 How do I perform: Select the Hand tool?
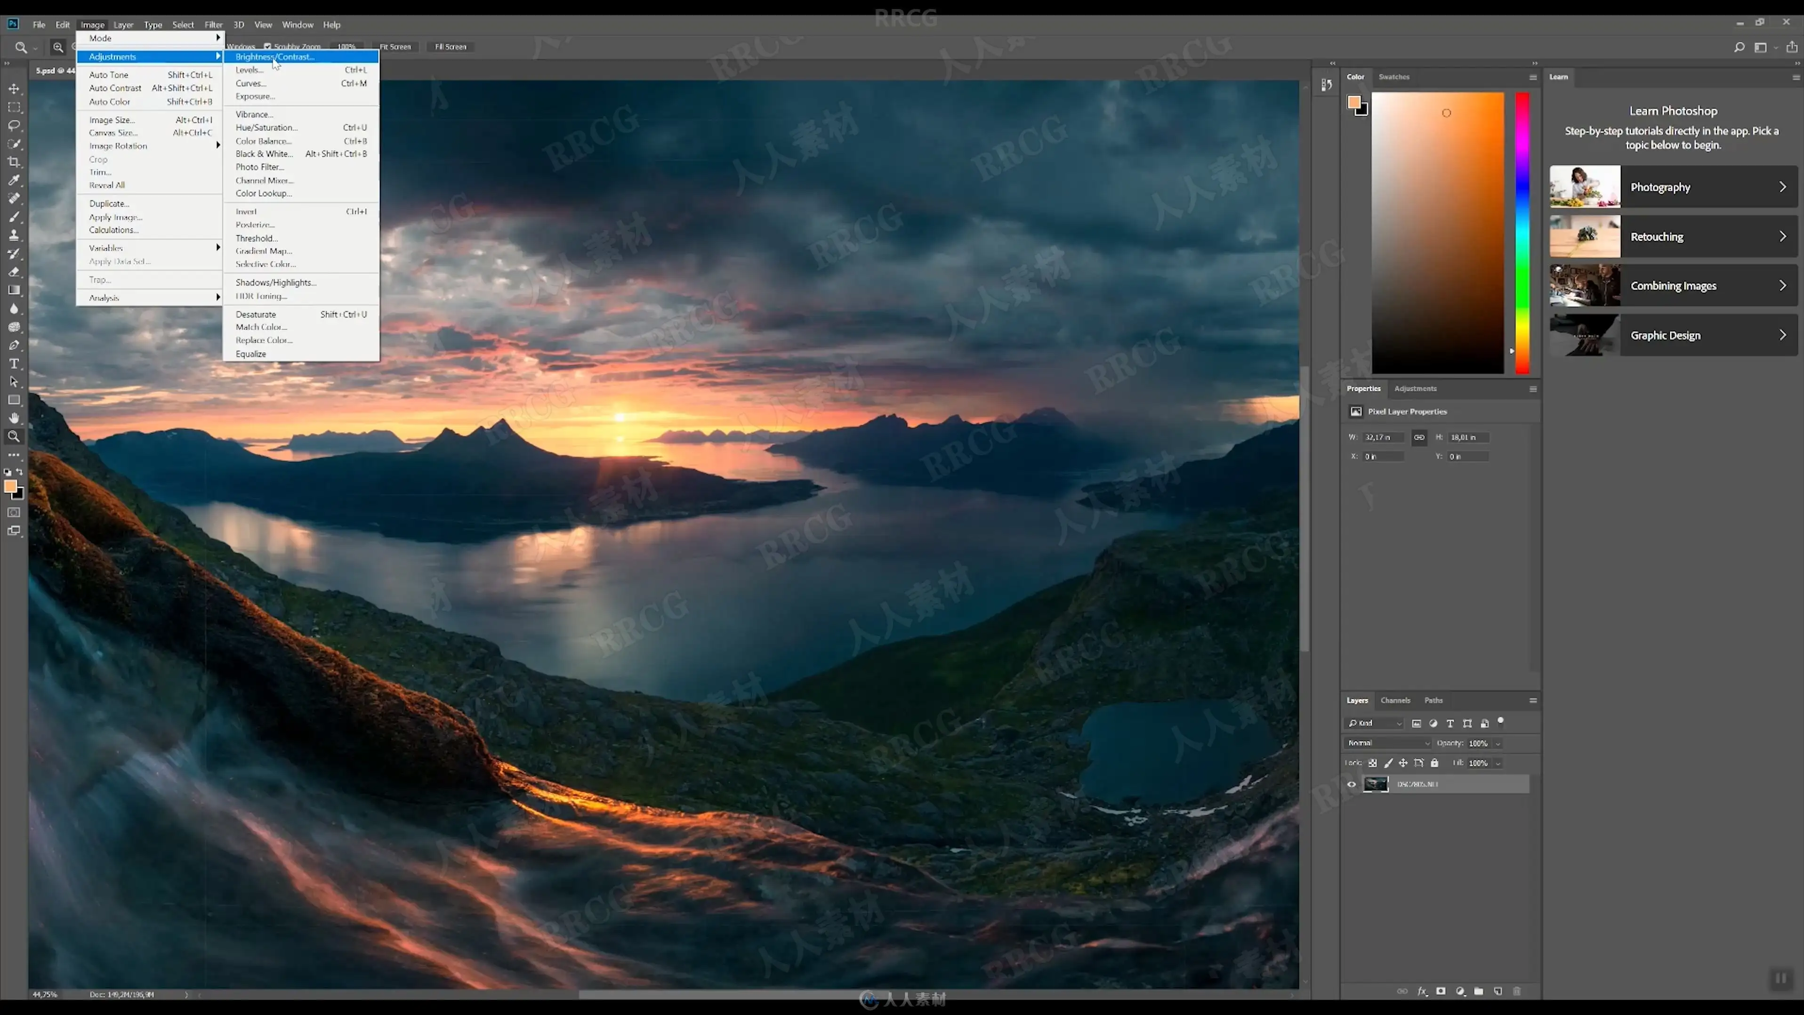pos(14,418)
